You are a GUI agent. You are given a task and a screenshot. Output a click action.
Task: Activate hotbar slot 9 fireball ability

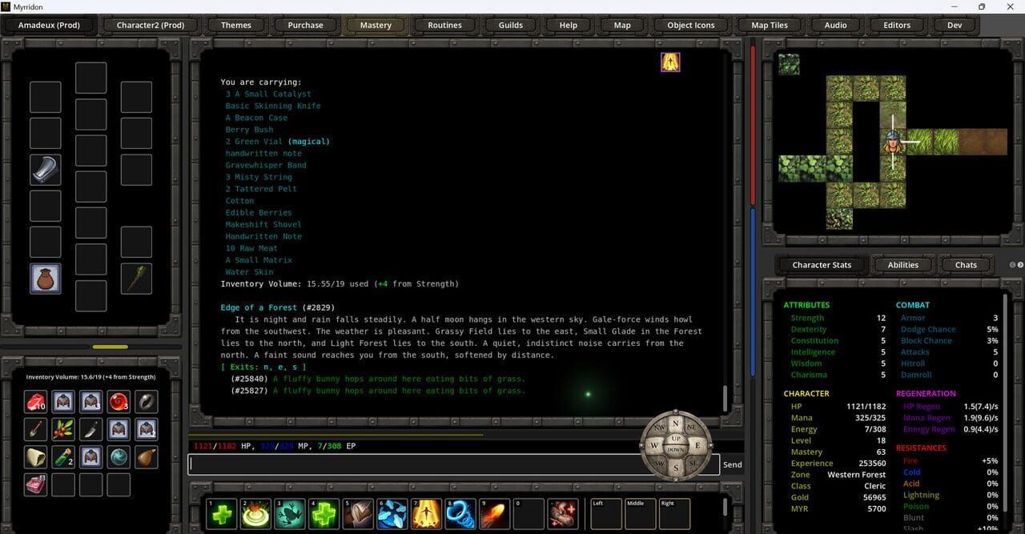(494, 514)
